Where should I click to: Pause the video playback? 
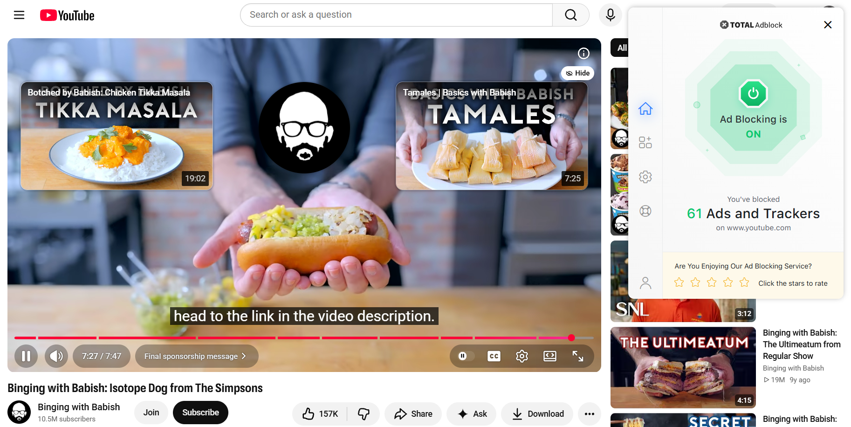point(26,356)
